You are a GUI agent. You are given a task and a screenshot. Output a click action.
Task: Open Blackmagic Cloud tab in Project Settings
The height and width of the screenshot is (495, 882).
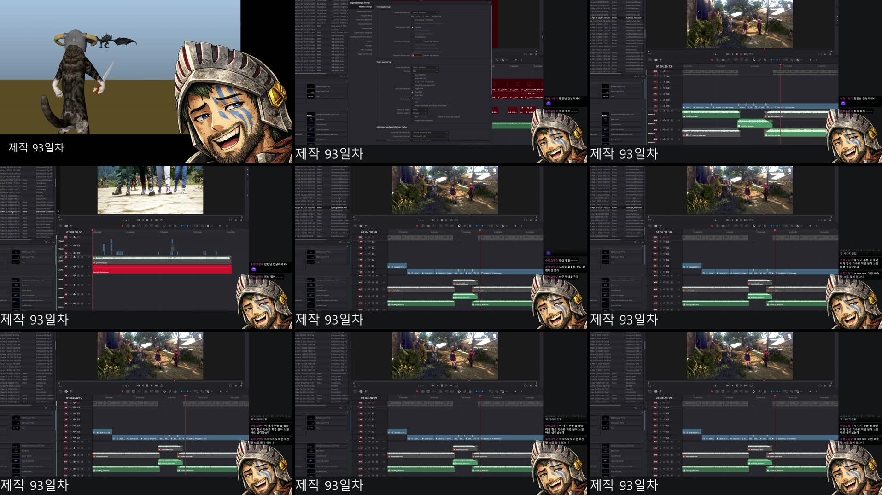point(365,11)
